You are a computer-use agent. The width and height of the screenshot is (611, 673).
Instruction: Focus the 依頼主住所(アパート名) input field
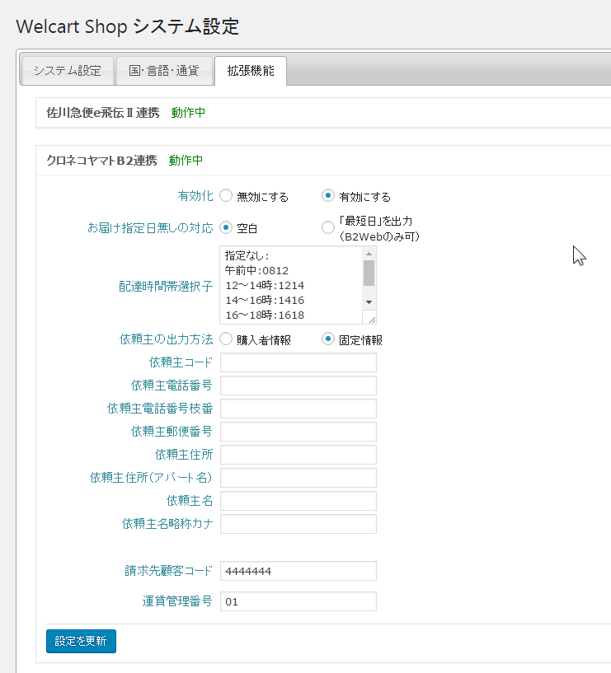(x=298, y=478)
